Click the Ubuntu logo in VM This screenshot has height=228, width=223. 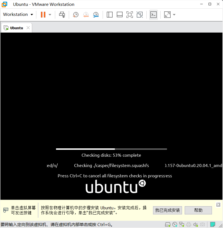116,187
